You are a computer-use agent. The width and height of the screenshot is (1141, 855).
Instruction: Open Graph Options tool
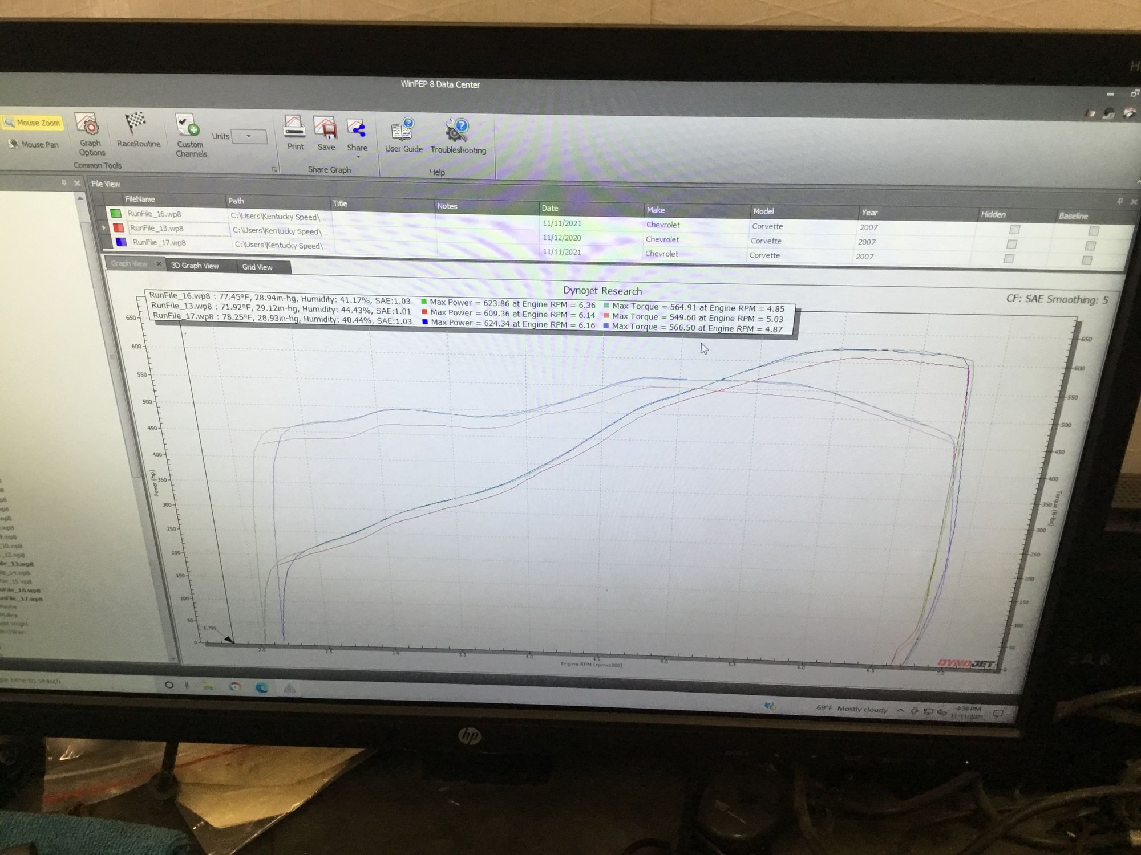pyautogui.click(x=90, y=135)
